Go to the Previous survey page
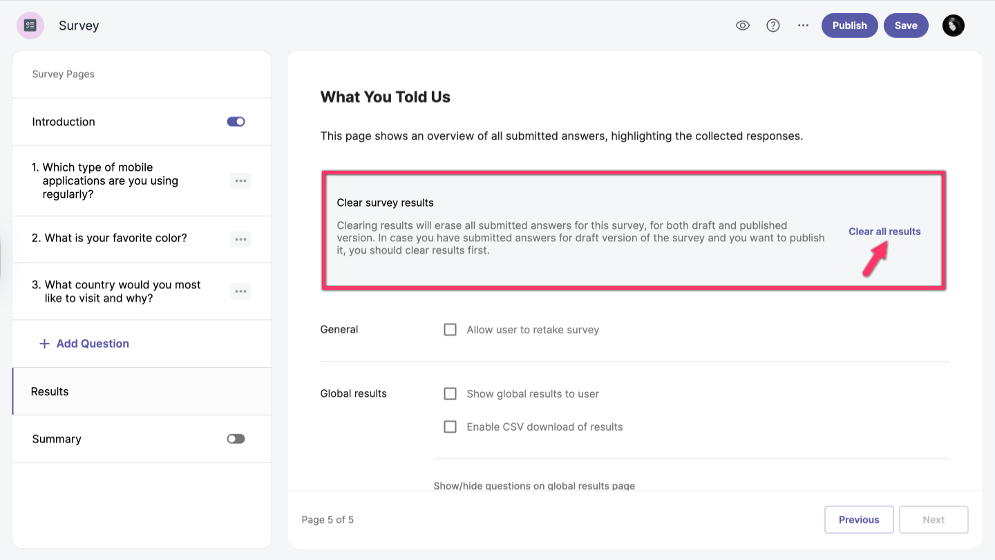Screen dimensions: 995x560 (859, 520)
